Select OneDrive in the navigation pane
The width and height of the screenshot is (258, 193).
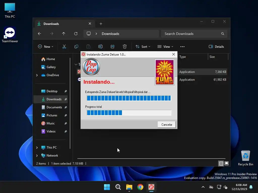pos(53,75)
